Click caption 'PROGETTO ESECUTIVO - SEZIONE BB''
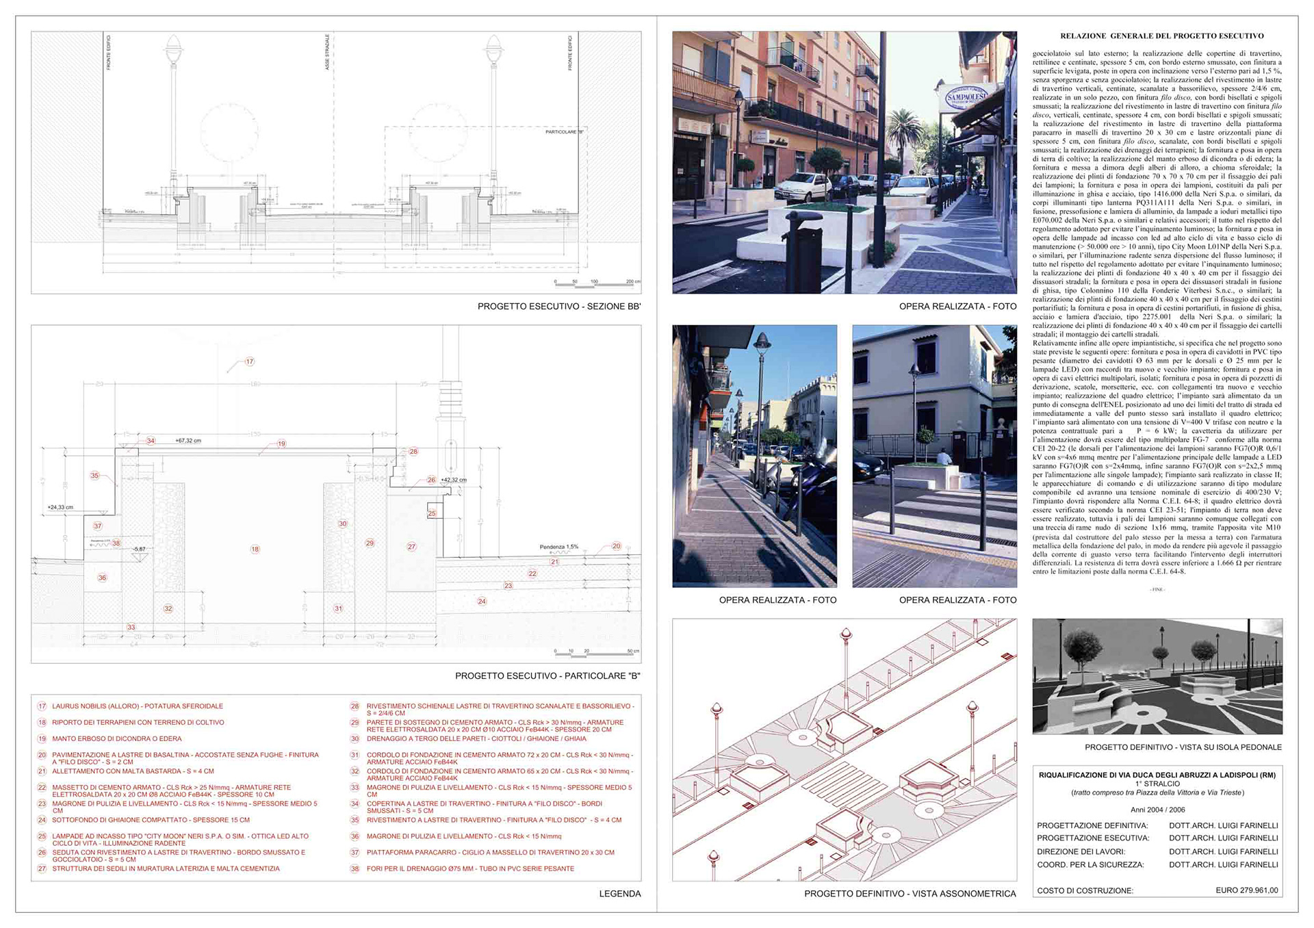The image size is (1314, 928). point(559,307)
